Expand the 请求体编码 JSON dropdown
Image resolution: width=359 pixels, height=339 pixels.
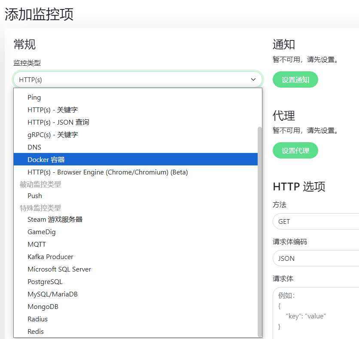[316, 259]
